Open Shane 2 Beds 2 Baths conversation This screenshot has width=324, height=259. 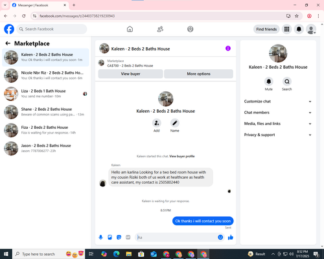[x=45, y=112]
